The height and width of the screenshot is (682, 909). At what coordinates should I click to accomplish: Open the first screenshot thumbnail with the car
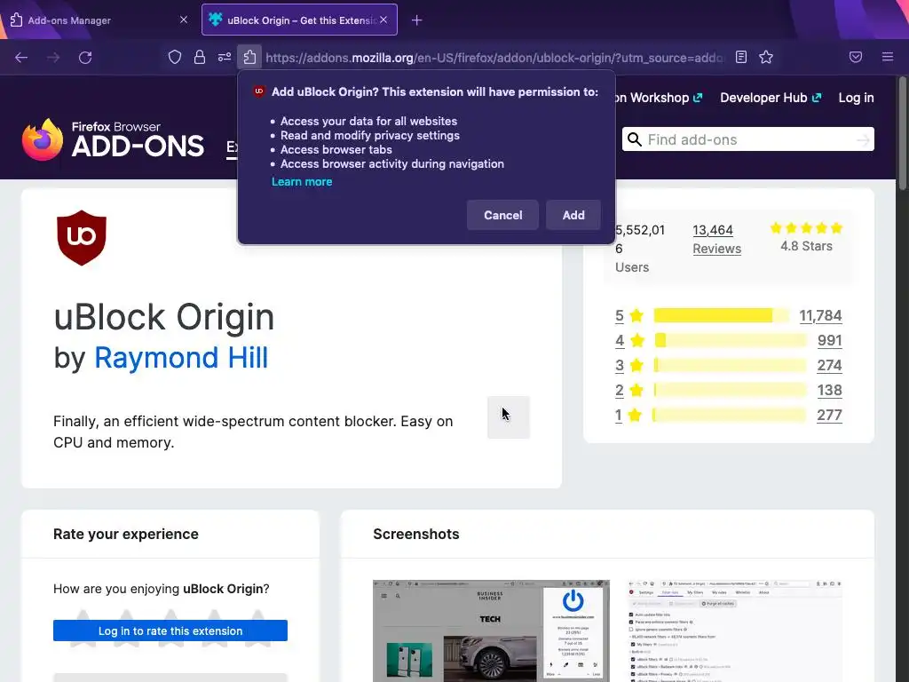click(491, 631)
